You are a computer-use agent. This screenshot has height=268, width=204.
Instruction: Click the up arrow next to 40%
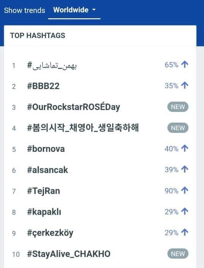coord(185,148)
